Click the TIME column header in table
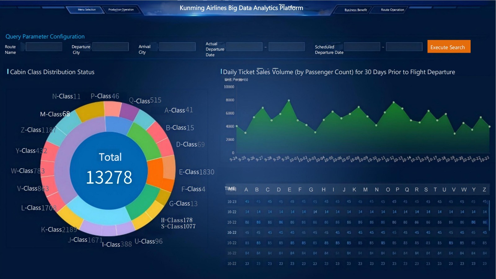 pos(230,189)
